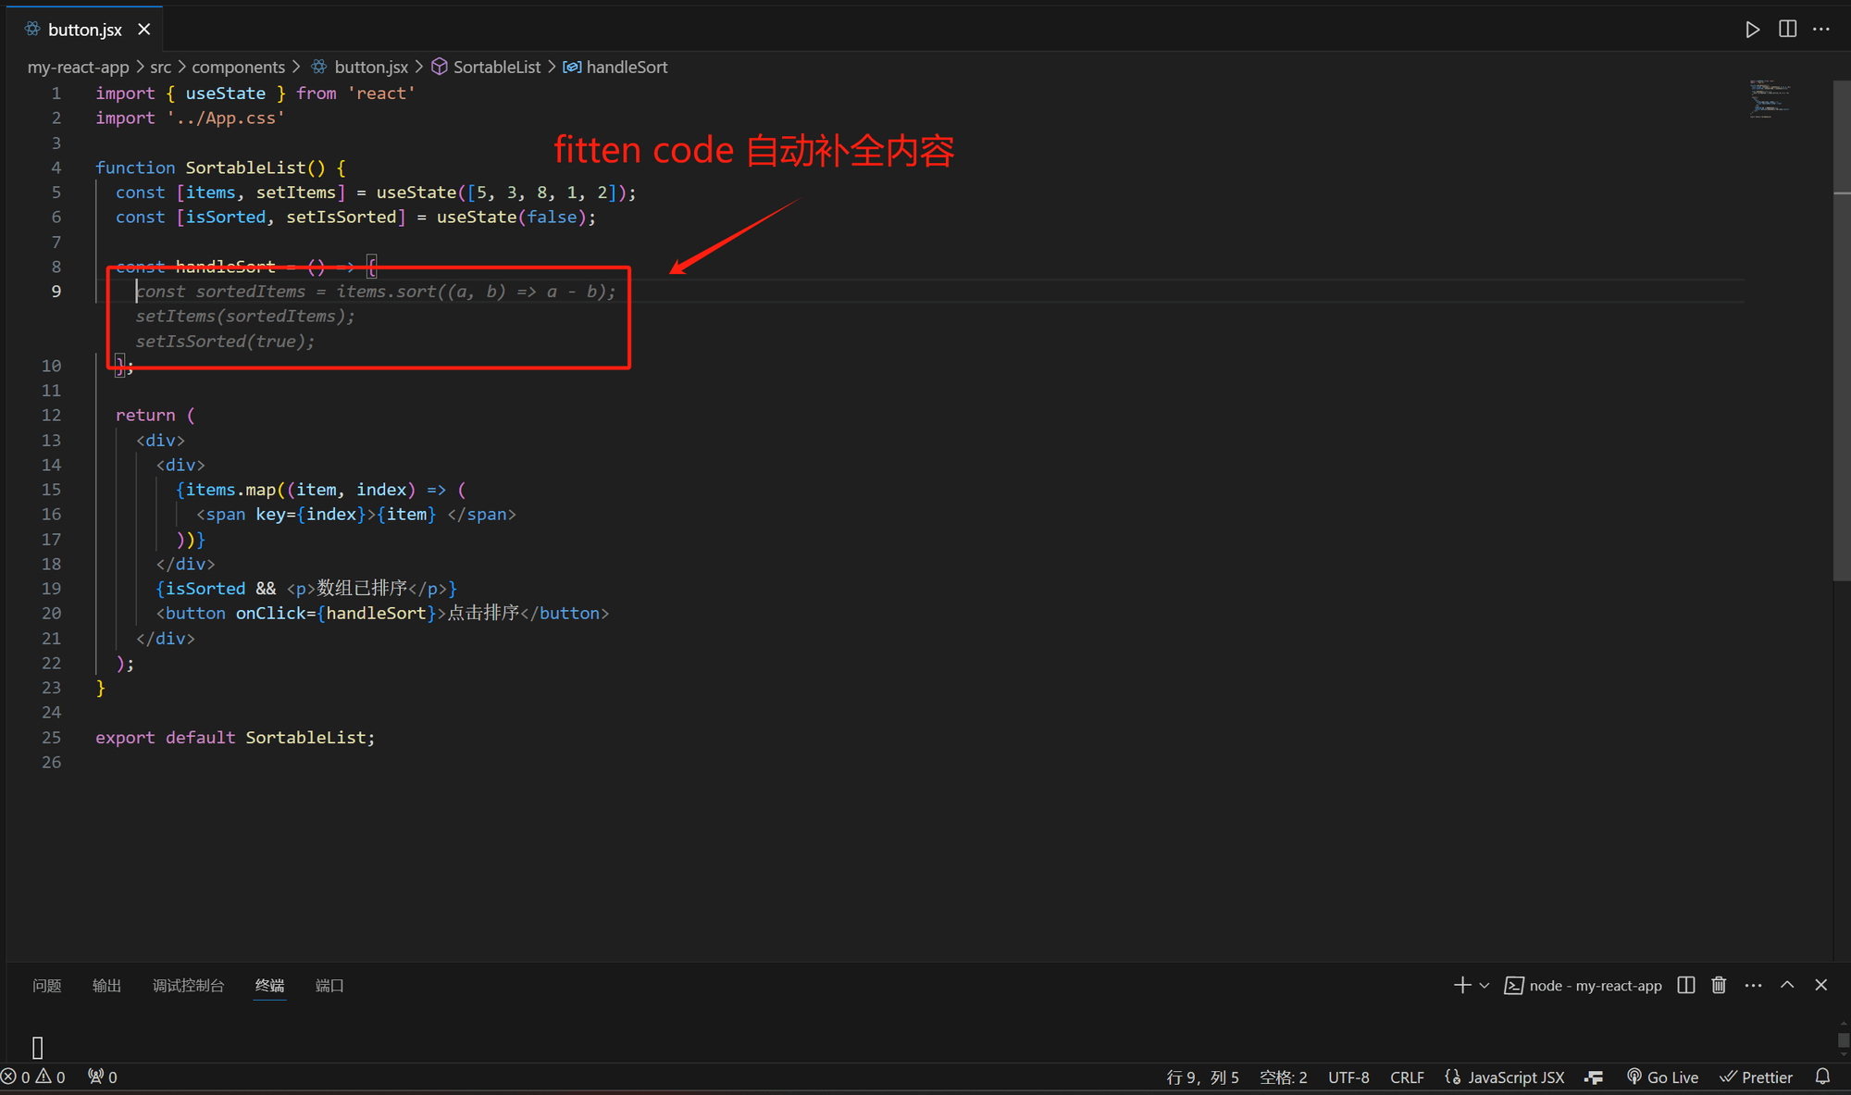The height and width of the screenshot is (1095, 1851).
Task: Switch to the 调试控制台 tab
Action: [x=188, y=985]
